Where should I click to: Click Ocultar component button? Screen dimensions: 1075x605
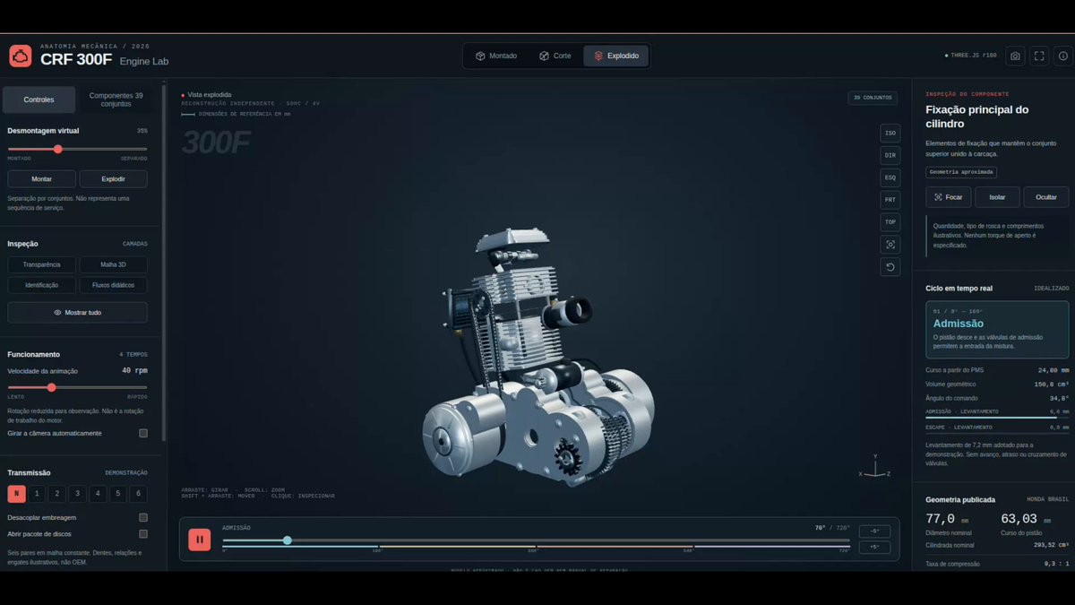coord(1046,197)
